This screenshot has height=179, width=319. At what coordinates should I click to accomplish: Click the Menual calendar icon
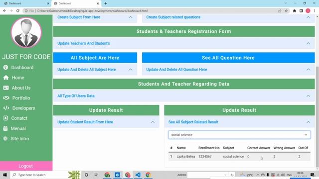(x=5, y=128)
